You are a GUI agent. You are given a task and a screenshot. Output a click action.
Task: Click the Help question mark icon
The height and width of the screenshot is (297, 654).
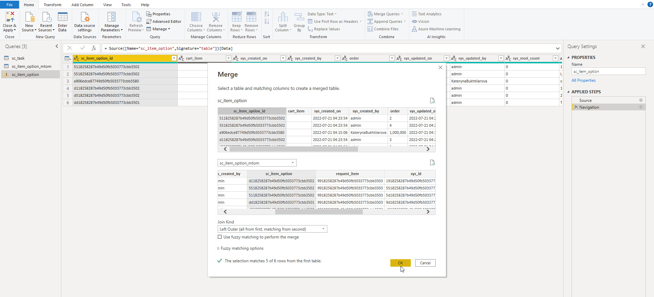(x=650, y=4)
